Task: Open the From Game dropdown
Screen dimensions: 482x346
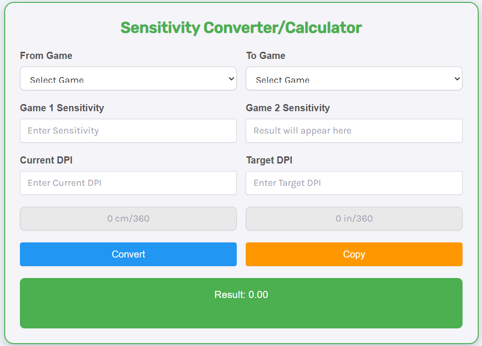Action: (x=128, y=78)
